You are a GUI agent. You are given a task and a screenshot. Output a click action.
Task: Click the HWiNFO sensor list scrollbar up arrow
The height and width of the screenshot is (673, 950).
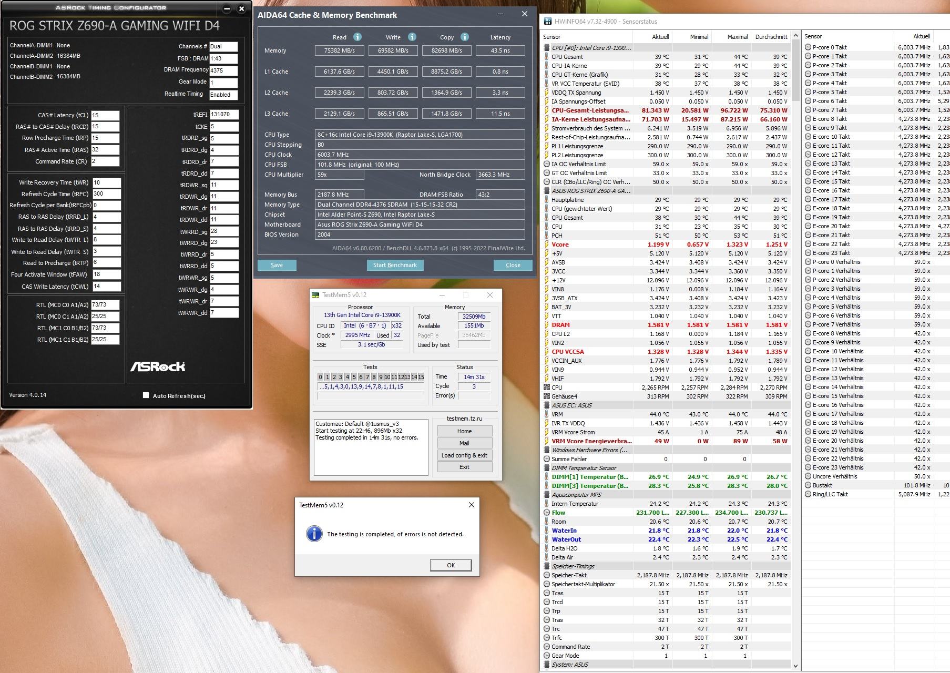[795, 37]
